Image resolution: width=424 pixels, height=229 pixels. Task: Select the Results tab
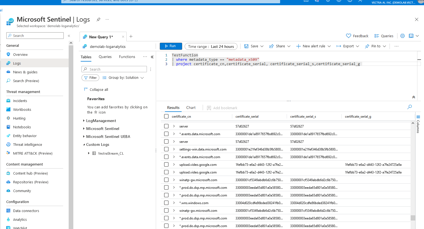point(173,108)
